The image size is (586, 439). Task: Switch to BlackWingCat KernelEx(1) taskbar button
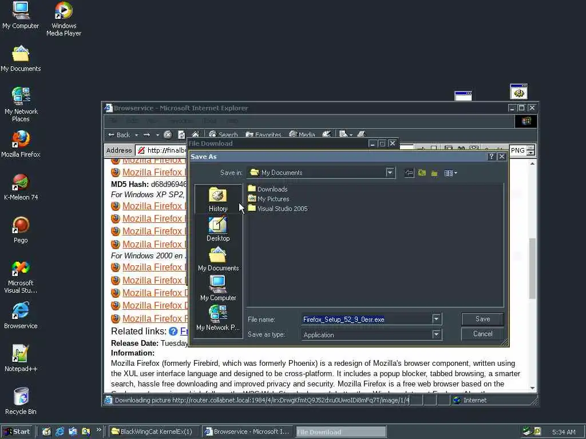[153, 432]
